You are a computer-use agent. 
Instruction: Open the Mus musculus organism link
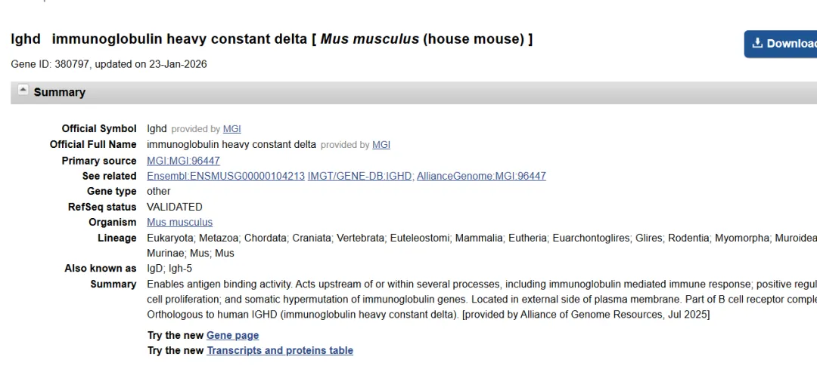[x=179, y=223]
